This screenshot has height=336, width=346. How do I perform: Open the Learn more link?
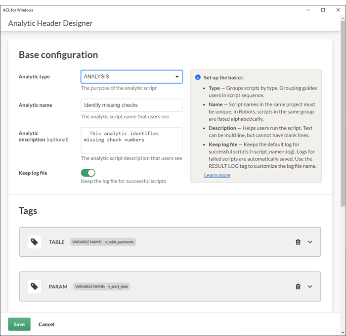click(217, 175)
